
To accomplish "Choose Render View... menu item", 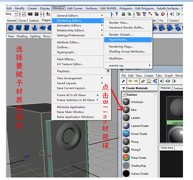I will coord(128,23).
